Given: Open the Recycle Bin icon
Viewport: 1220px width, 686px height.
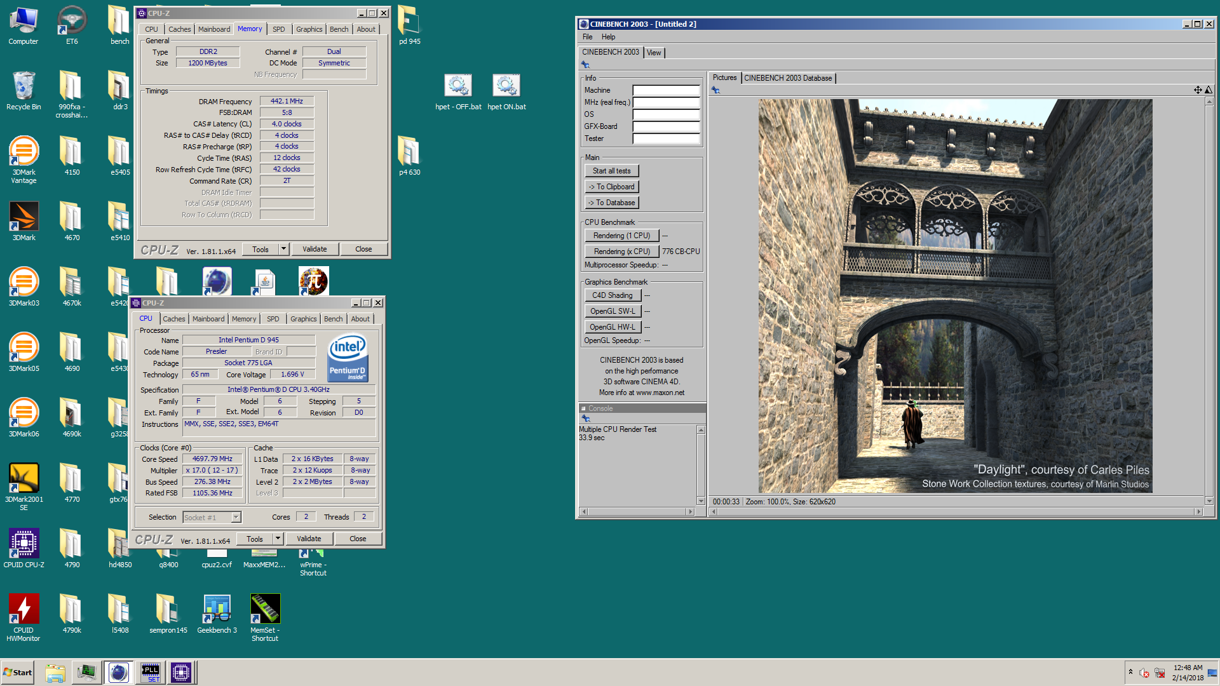Looking at the screenshot, I should [24, 91].
